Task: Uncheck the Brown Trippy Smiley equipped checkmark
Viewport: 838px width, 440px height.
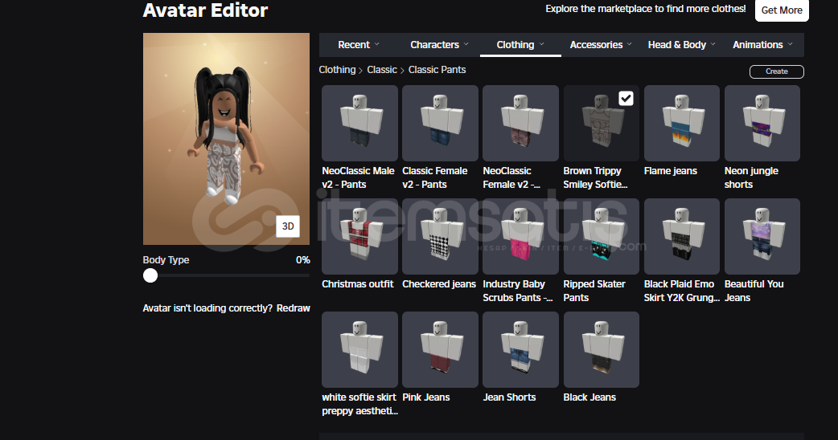Action: pos(626,98)
